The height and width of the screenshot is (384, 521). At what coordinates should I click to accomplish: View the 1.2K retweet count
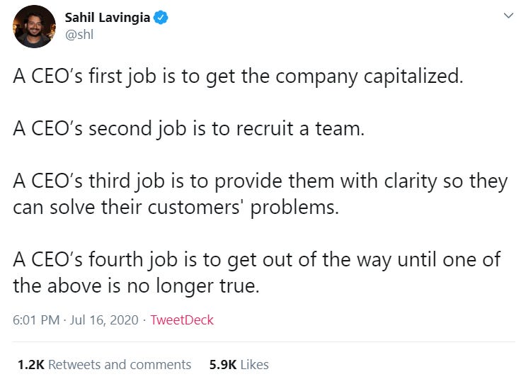31,364
